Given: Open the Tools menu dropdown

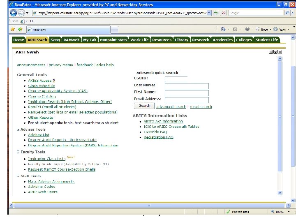Looking at the screenshot, I should 281,29.
